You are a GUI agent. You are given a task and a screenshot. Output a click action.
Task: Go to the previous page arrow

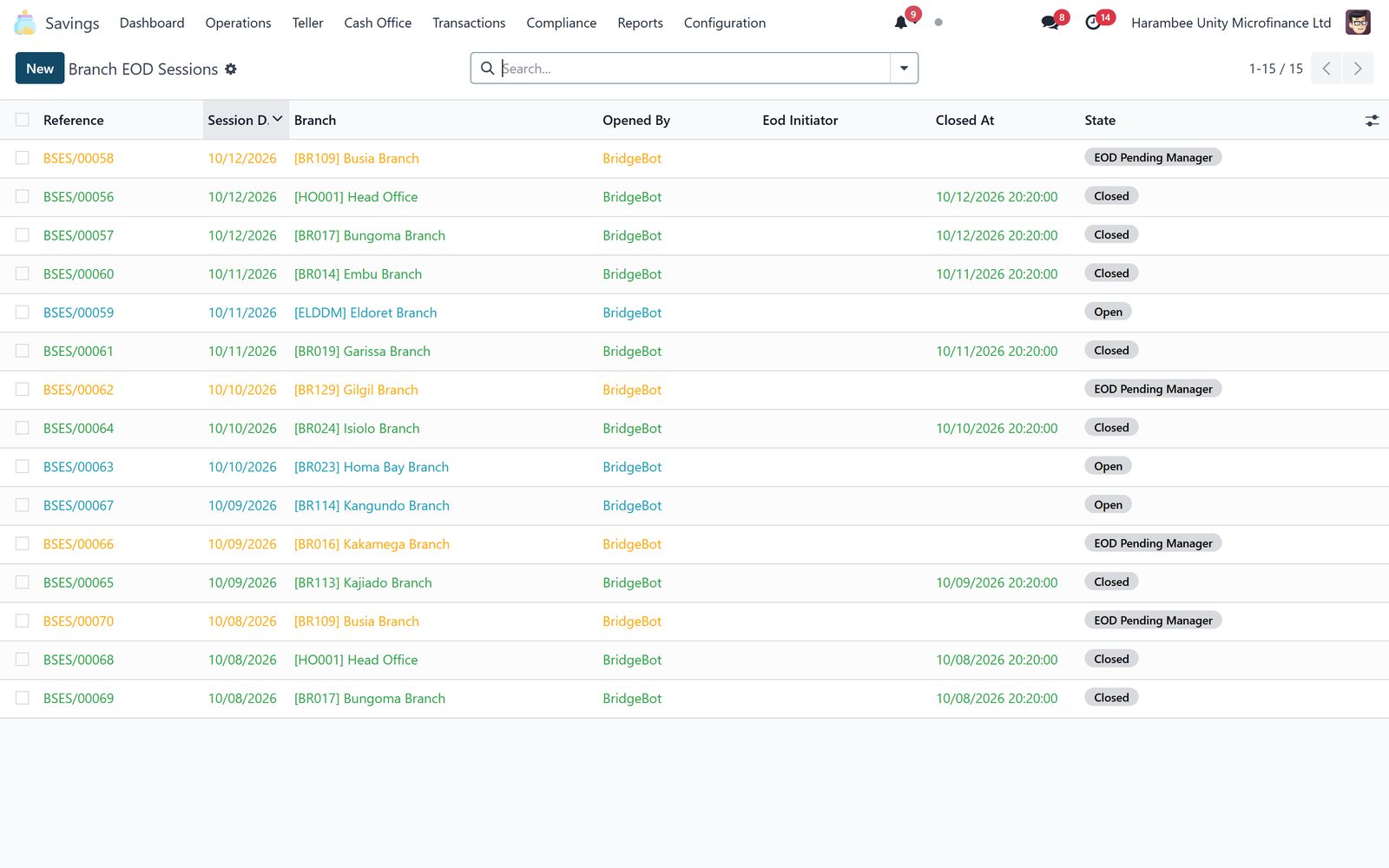coord(1326,69)
